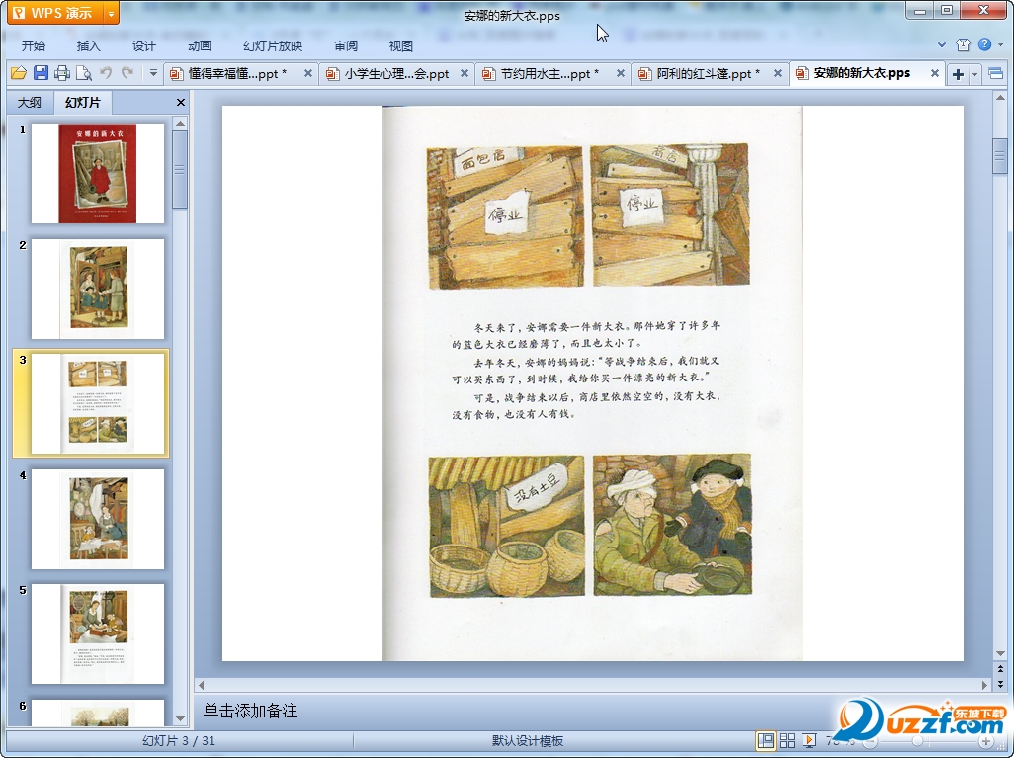Open the 审阅 menu tab
Screen dimensions: 1014x758
click(346, 45)
